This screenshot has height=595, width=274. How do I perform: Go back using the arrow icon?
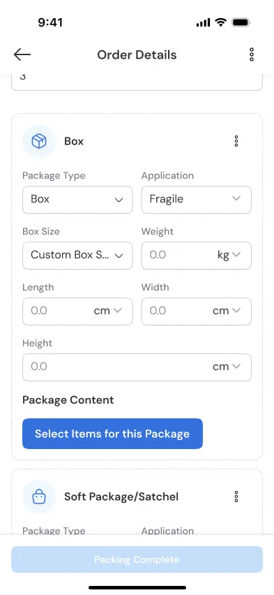[x=22, y=54]
